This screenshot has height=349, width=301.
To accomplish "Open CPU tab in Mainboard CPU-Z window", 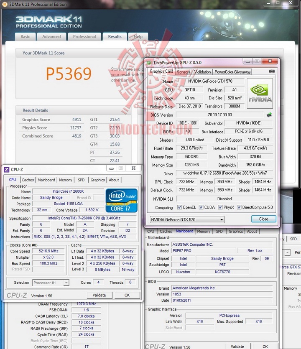I will [151, 231].
